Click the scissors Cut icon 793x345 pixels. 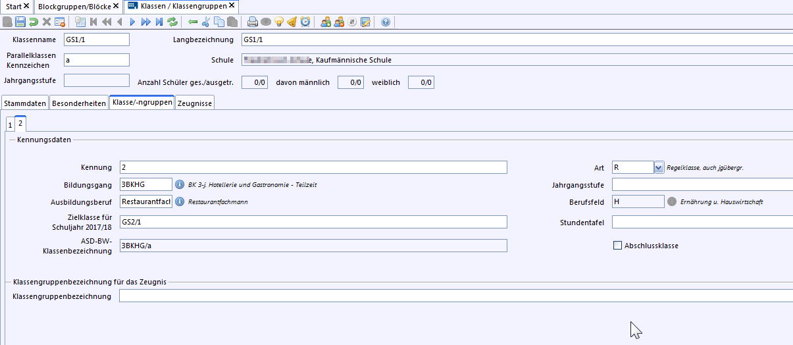(206, 22)
